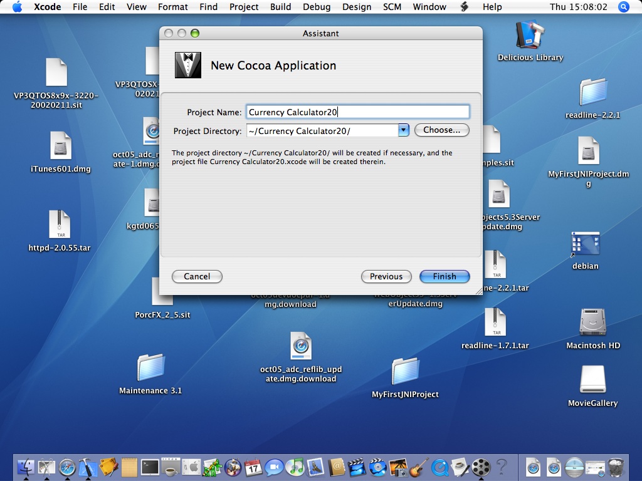Click the Project Name text field

pos(358,112)
